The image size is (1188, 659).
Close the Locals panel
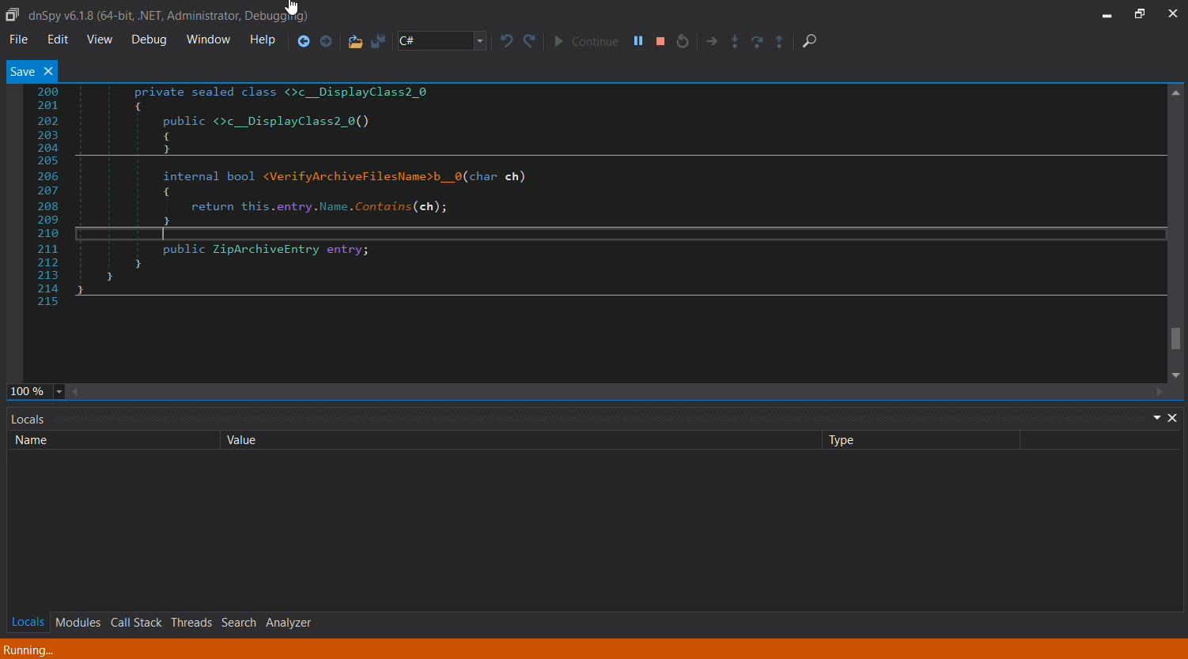point(1173,418)
